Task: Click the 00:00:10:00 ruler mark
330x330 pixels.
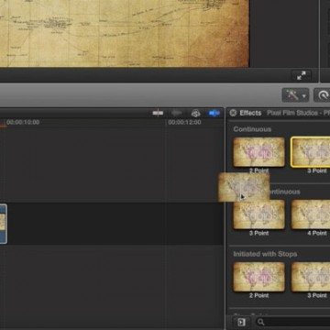Action: pos(23,122)
